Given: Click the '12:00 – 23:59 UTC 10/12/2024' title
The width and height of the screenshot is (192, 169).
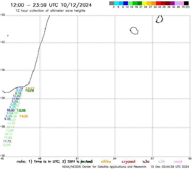Looking at the screenshot, I should pos(51,5).
